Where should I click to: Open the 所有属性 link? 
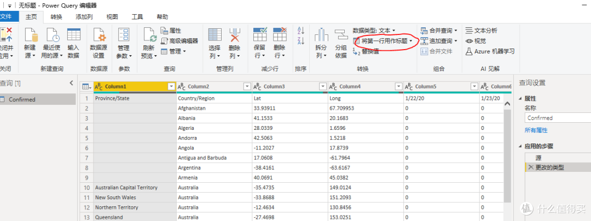coord(536,130)
